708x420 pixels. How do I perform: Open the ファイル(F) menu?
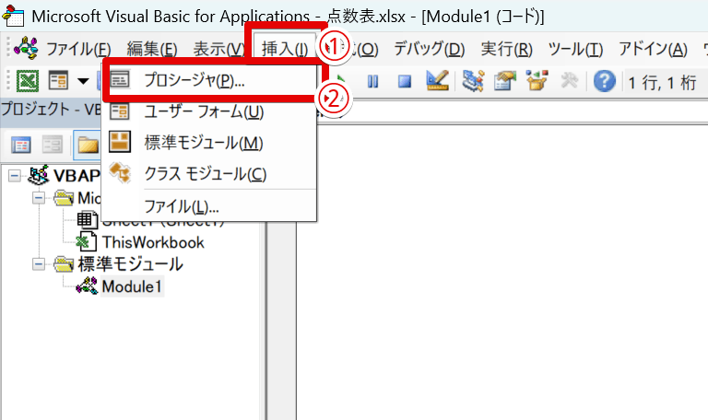[78, 49]
